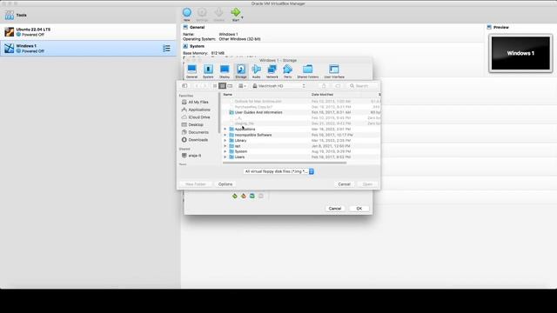Click the Settings gear toolbar icon
Viewport: 557px width, 313px height.
pos(202,14)
